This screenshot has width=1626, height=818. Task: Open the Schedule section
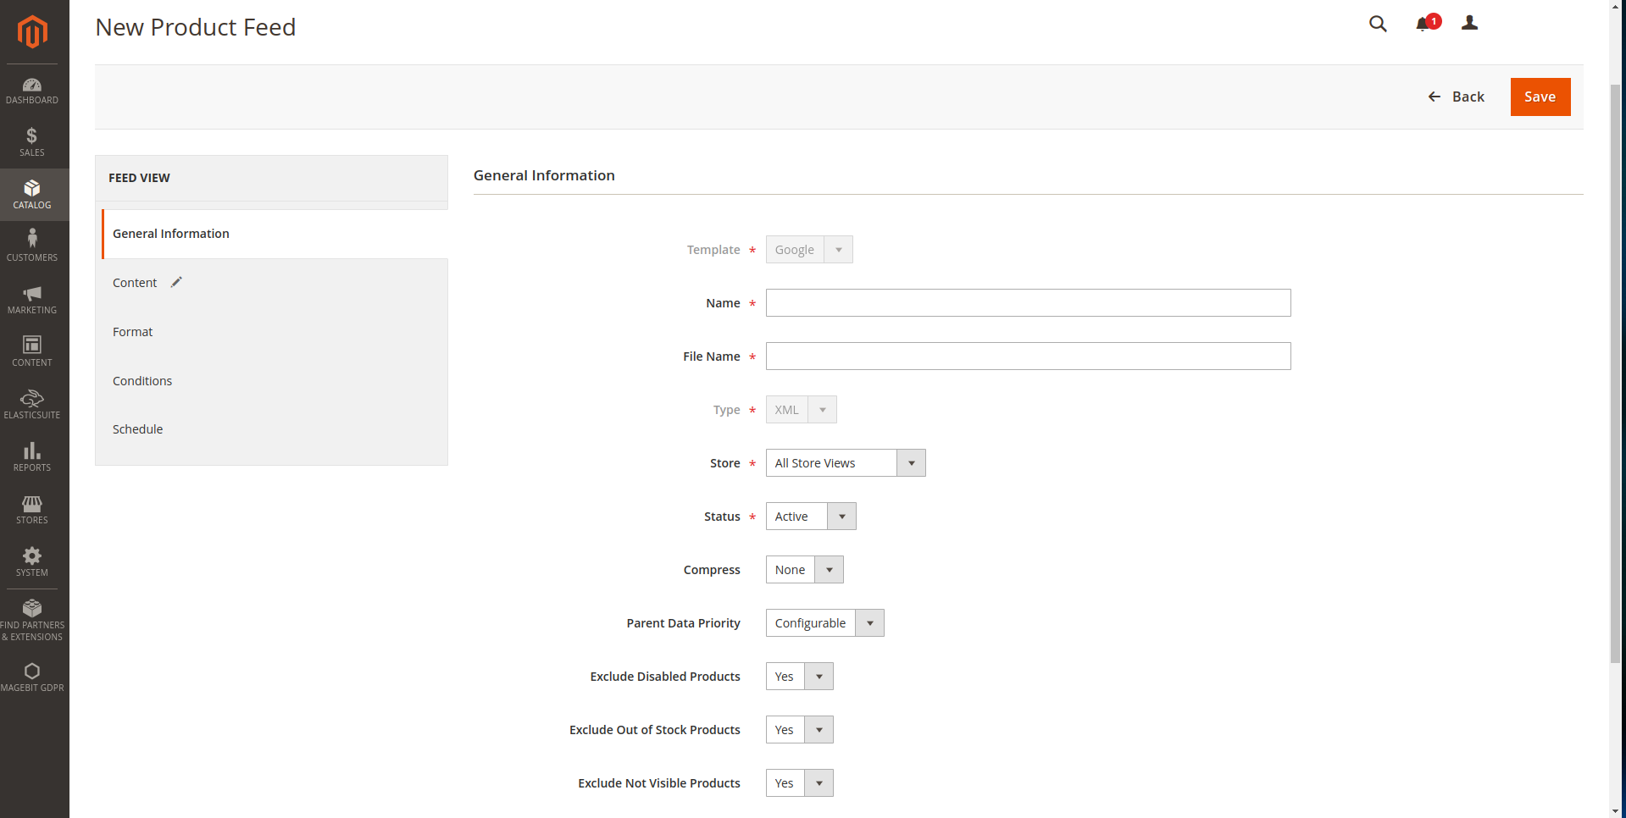[x=137, y=428]
